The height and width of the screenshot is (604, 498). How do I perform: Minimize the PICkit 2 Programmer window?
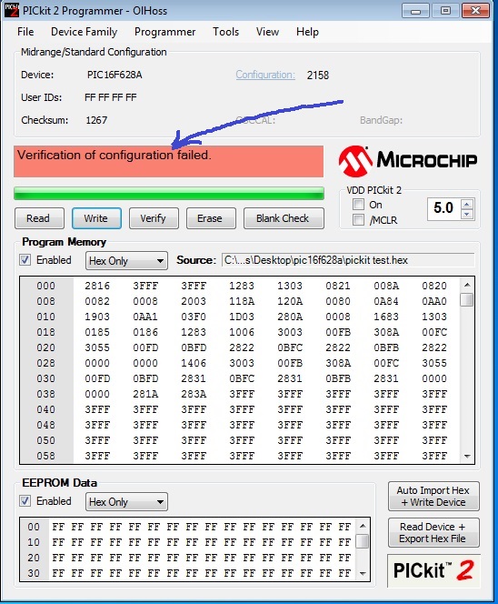click(x=415, y=10)
